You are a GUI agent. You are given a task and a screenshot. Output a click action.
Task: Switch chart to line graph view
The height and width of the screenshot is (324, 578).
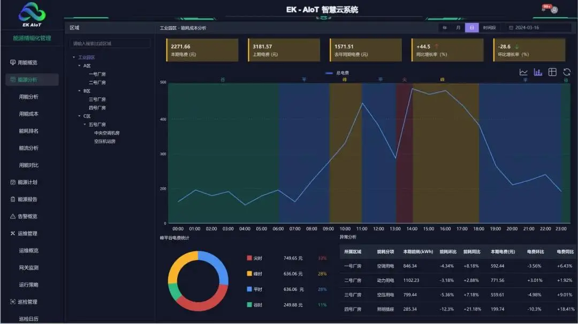click(x=523, y=73)
